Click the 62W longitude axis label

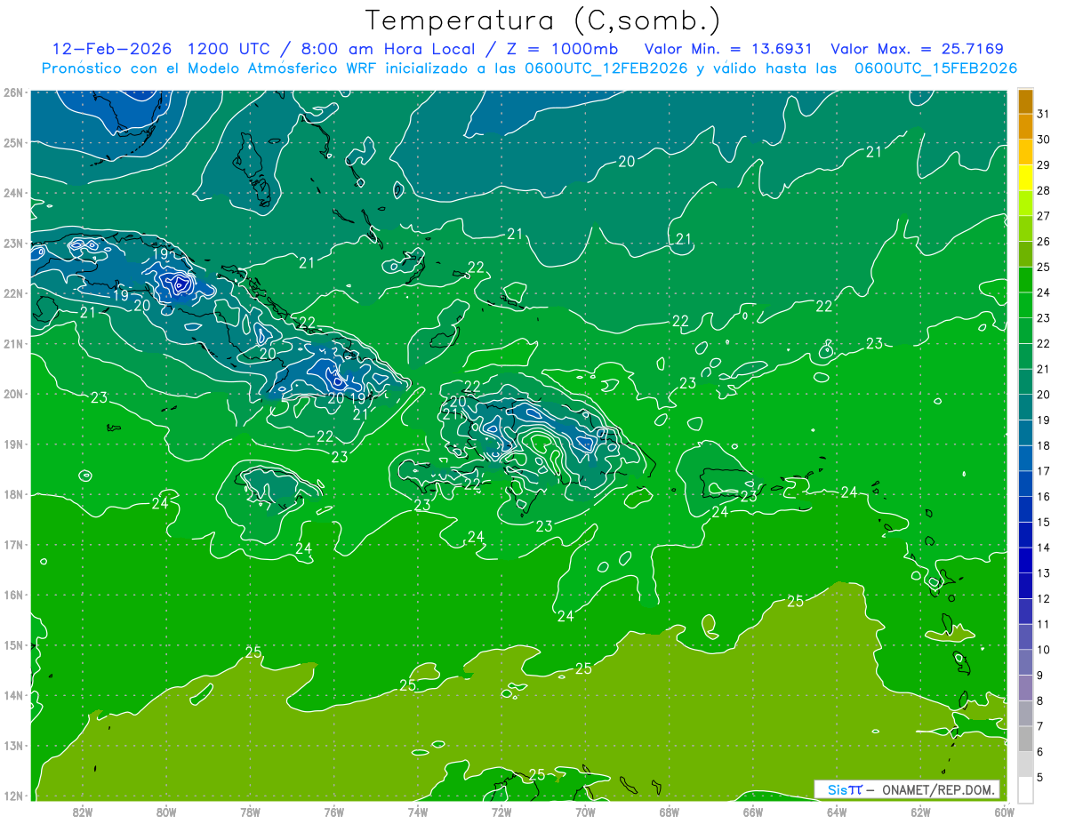(920, 811)
